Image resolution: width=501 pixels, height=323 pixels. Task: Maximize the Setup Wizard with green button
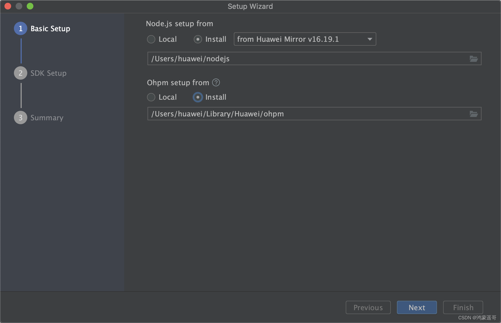point(30,6)
